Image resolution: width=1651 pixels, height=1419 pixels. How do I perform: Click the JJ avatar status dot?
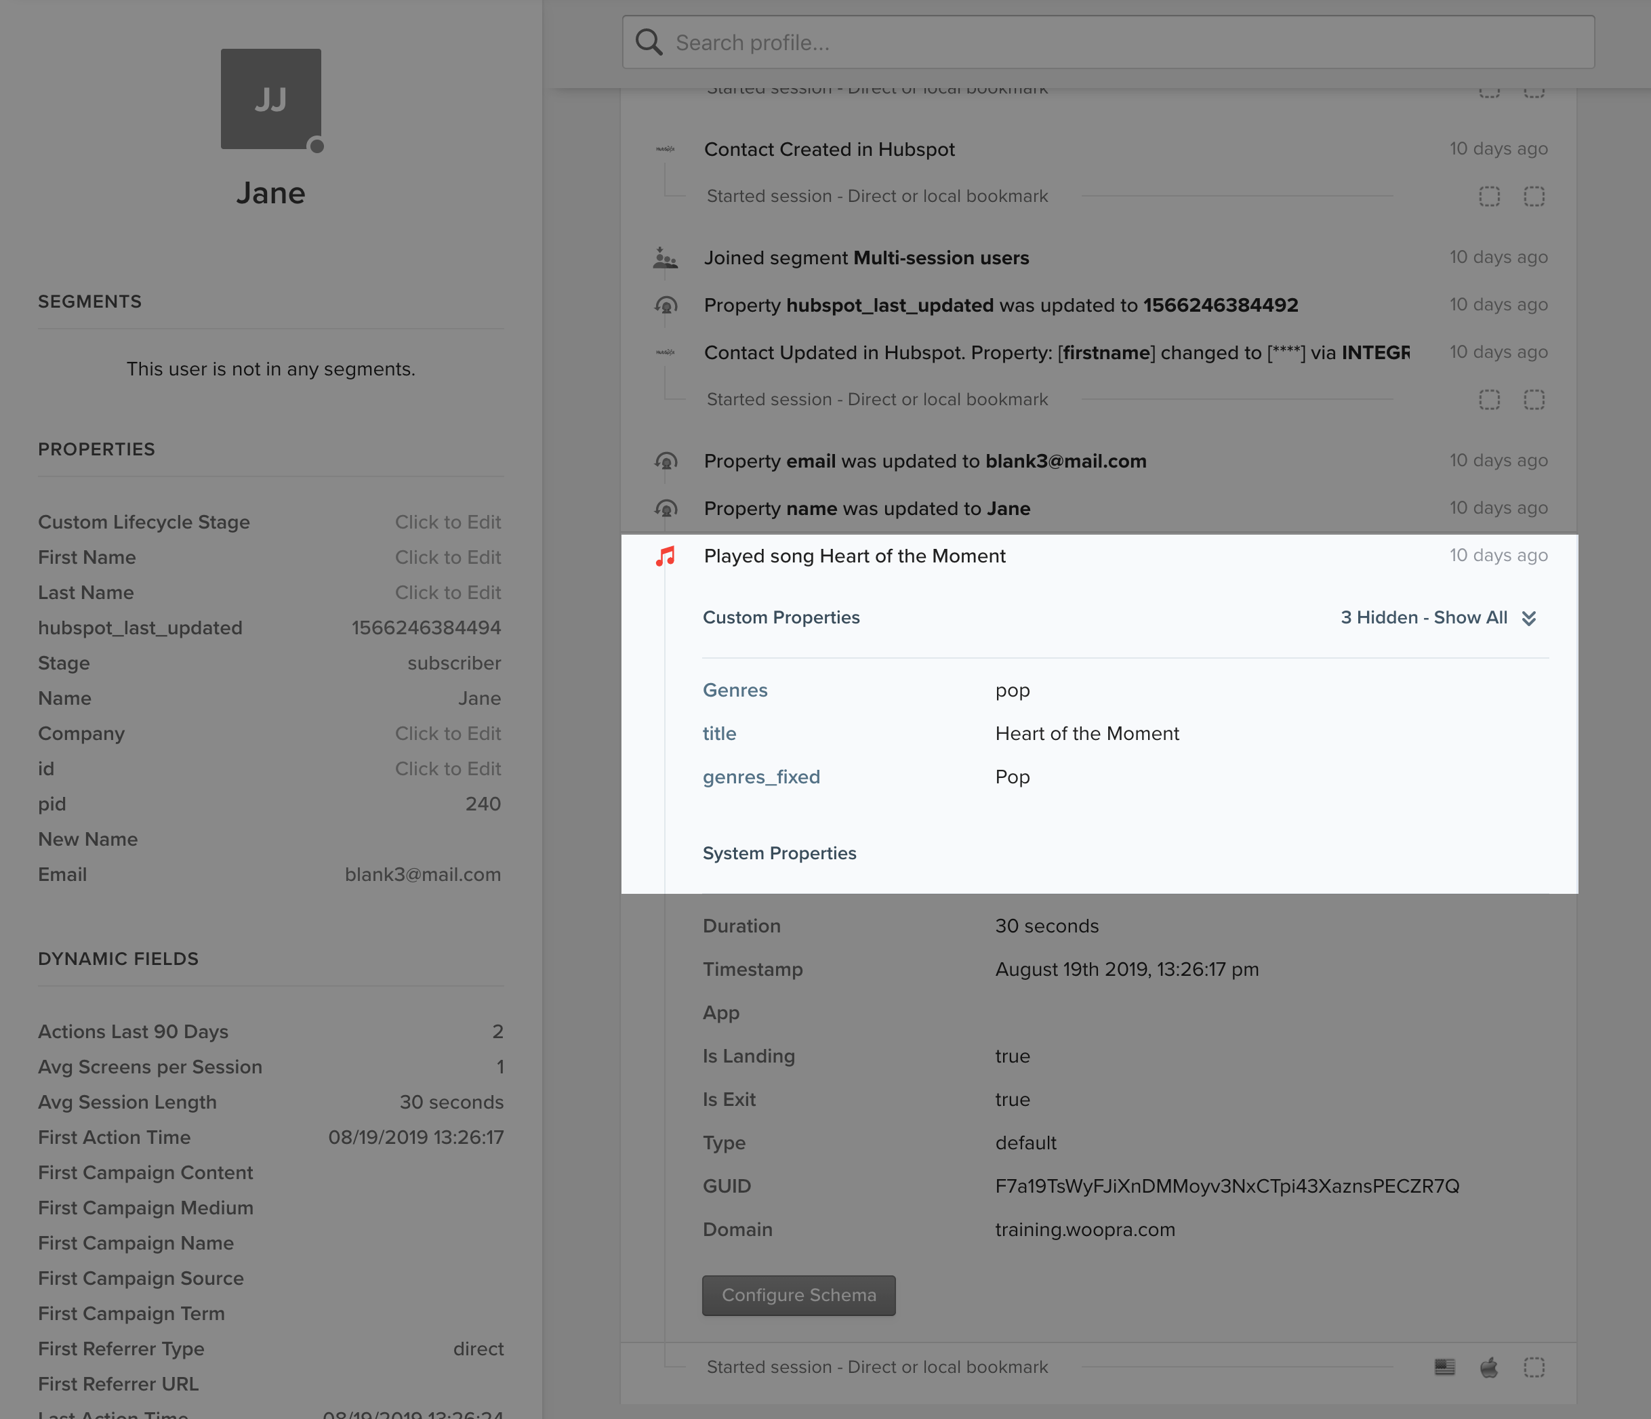[x=317, y=146]
